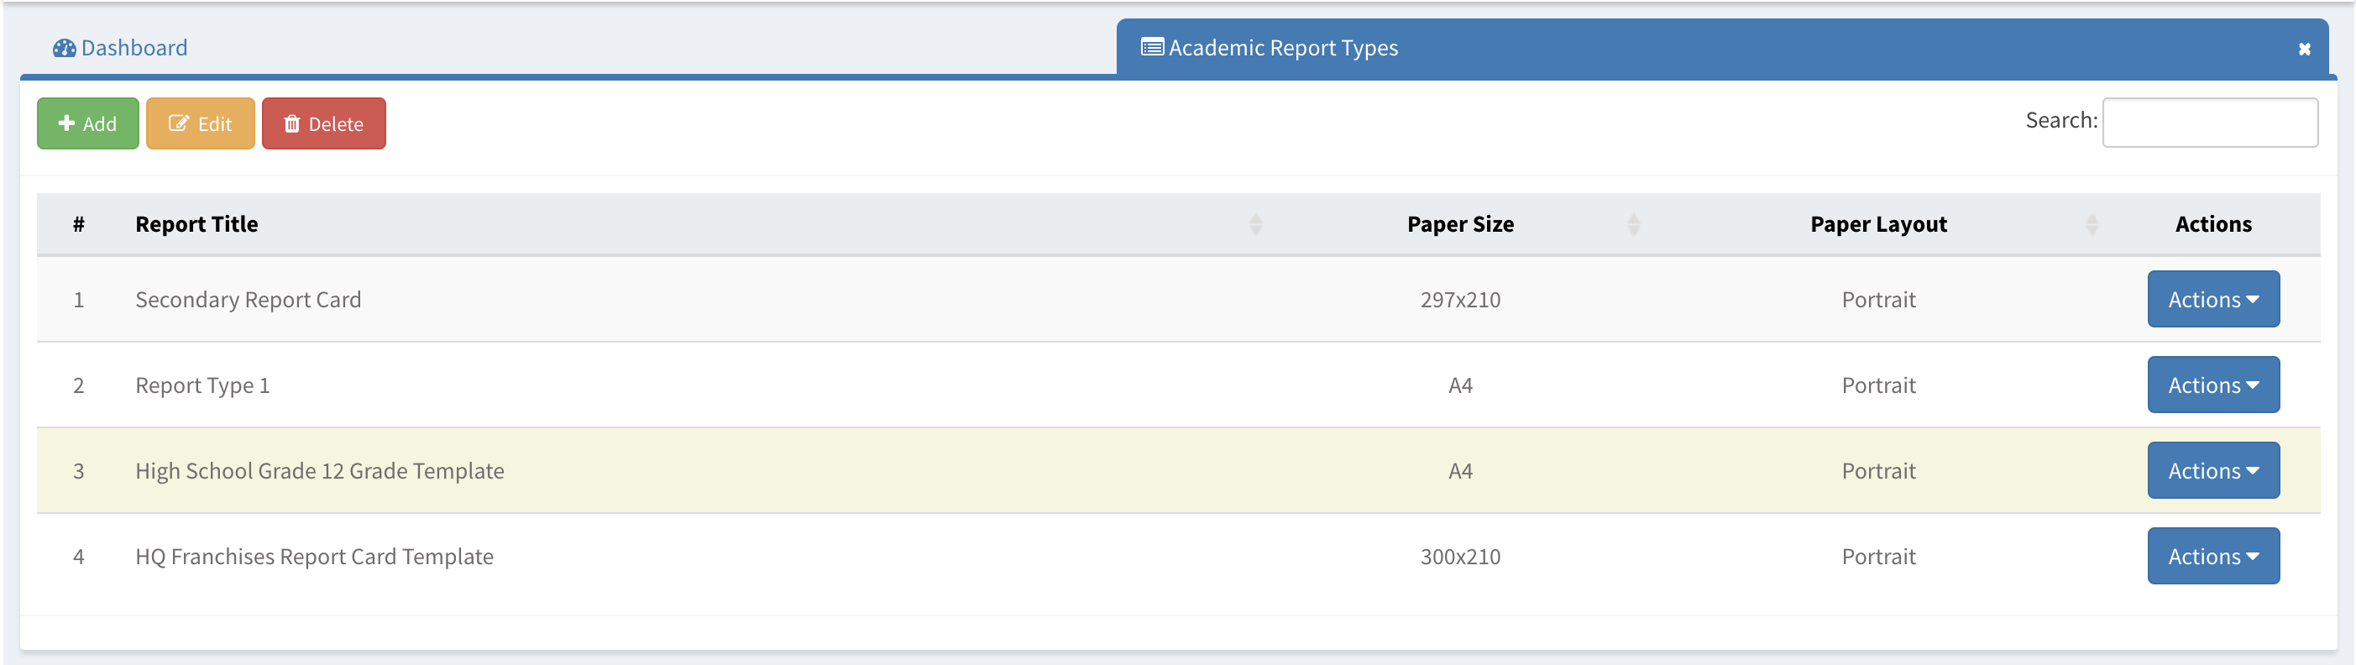Focus the Search input field

pos(2209,123)
